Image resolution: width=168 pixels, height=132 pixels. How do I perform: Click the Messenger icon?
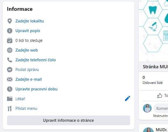(x=10, y=70)
